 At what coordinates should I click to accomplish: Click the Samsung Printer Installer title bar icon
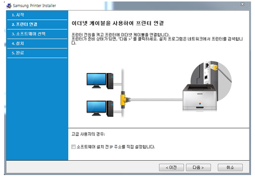click(9, 5)
